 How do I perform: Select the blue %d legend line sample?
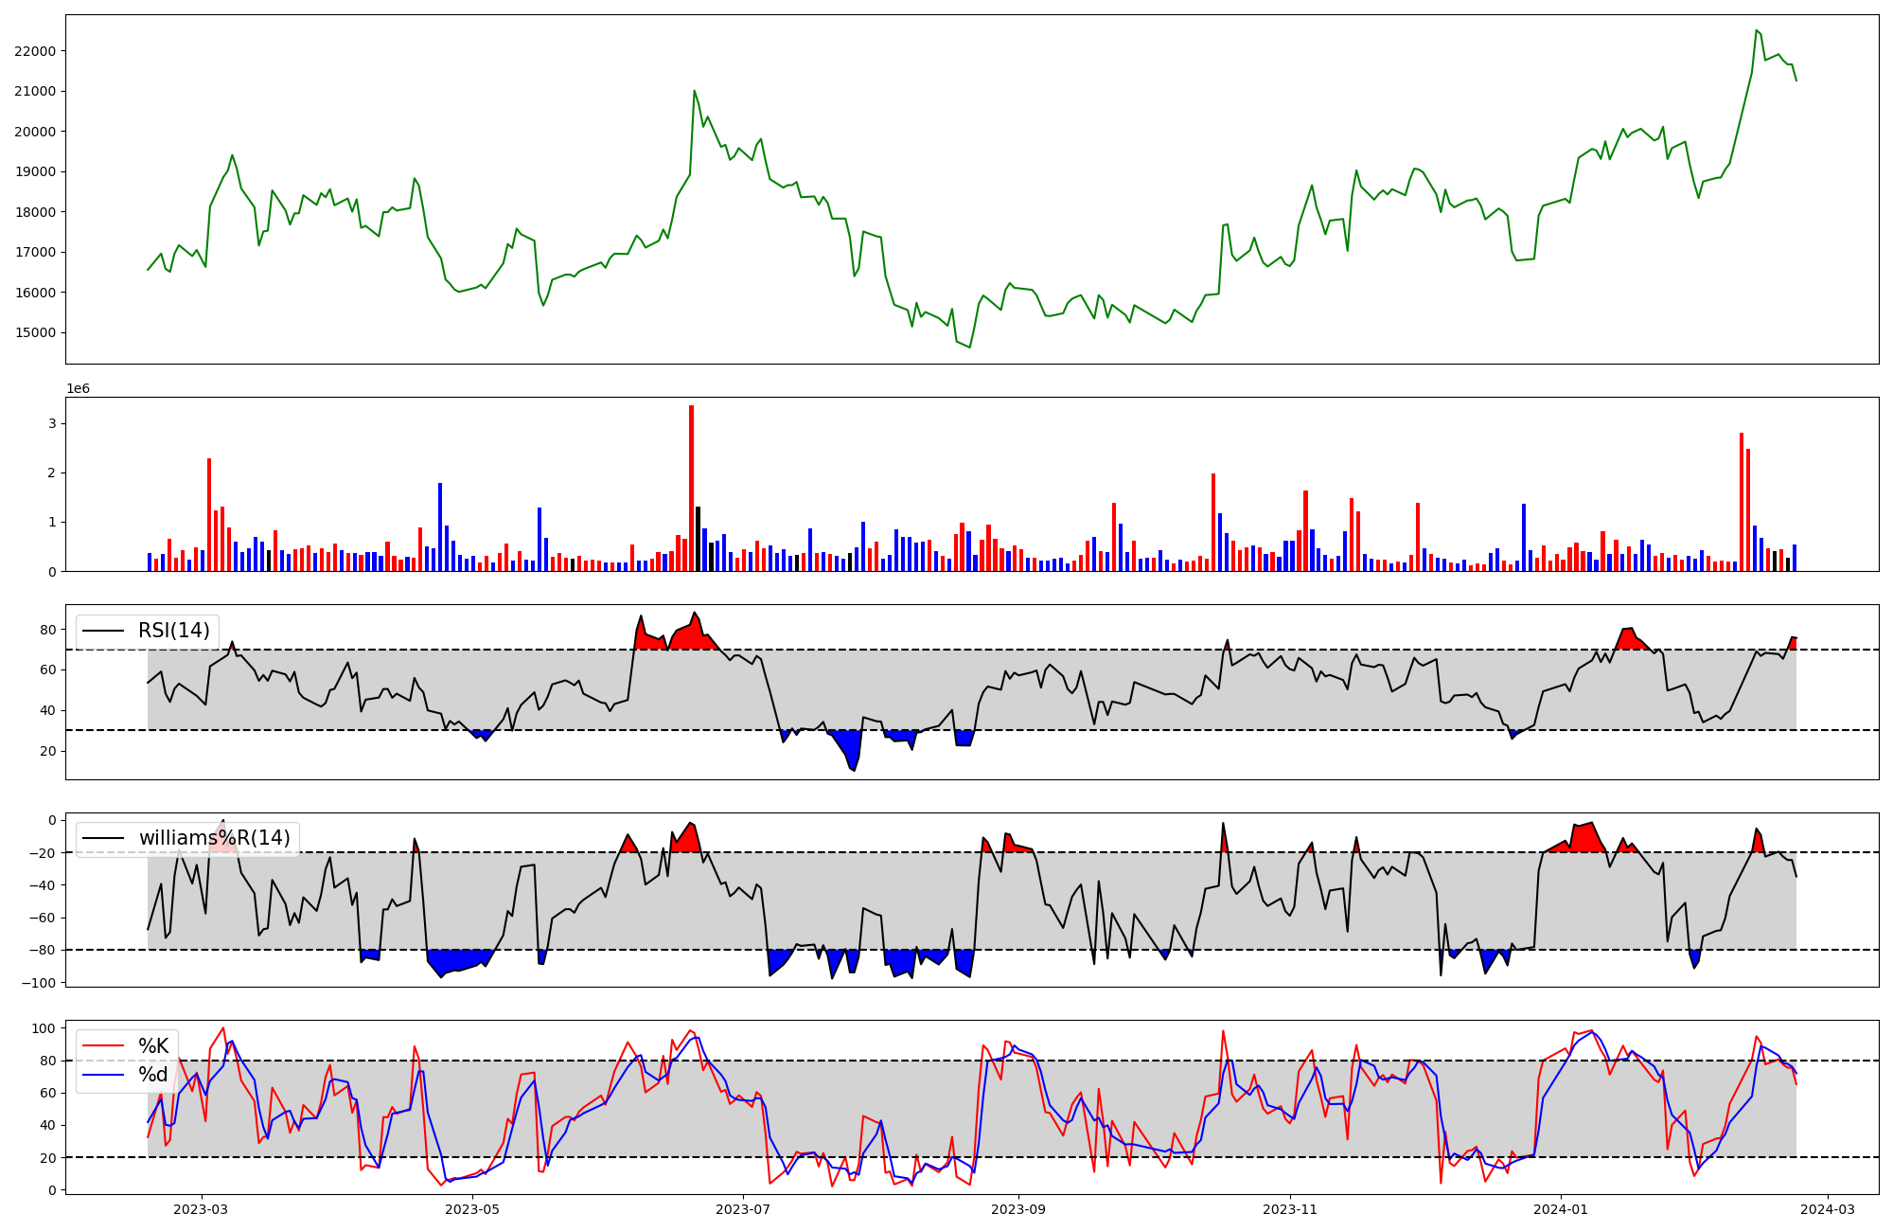[x=103, y=1075]
